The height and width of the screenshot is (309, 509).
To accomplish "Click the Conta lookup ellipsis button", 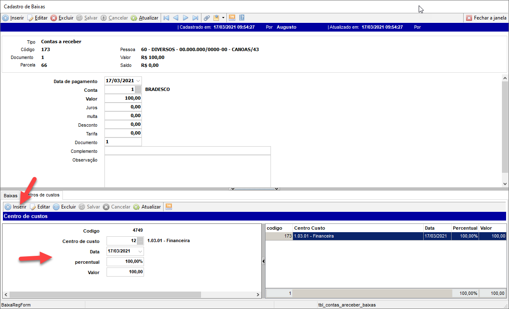I will pos(138,90).
